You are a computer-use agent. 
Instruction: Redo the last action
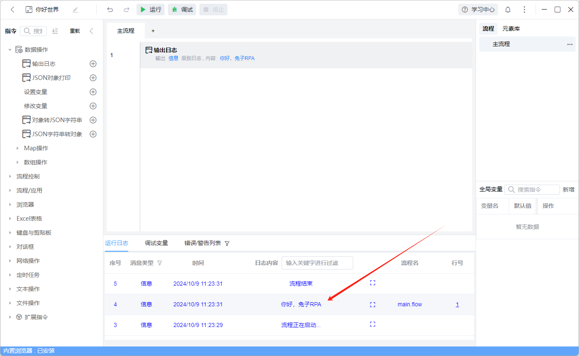[x=127, y=10]
